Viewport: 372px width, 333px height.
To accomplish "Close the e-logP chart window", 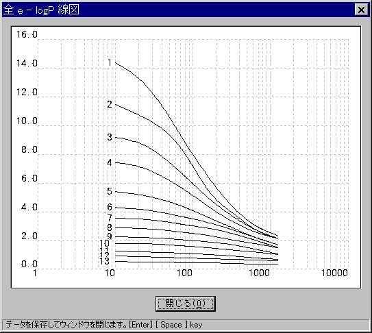I will (361, 10).
